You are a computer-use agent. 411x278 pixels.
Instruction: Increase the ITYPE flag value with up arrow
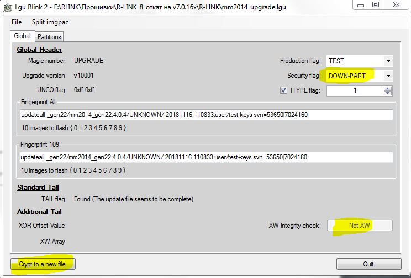tap(388, 88)
